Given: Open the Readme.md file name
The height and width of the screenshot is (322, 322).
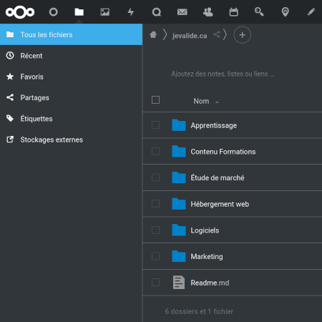Looking at the screenshot, I should click(x=210, y=283).
